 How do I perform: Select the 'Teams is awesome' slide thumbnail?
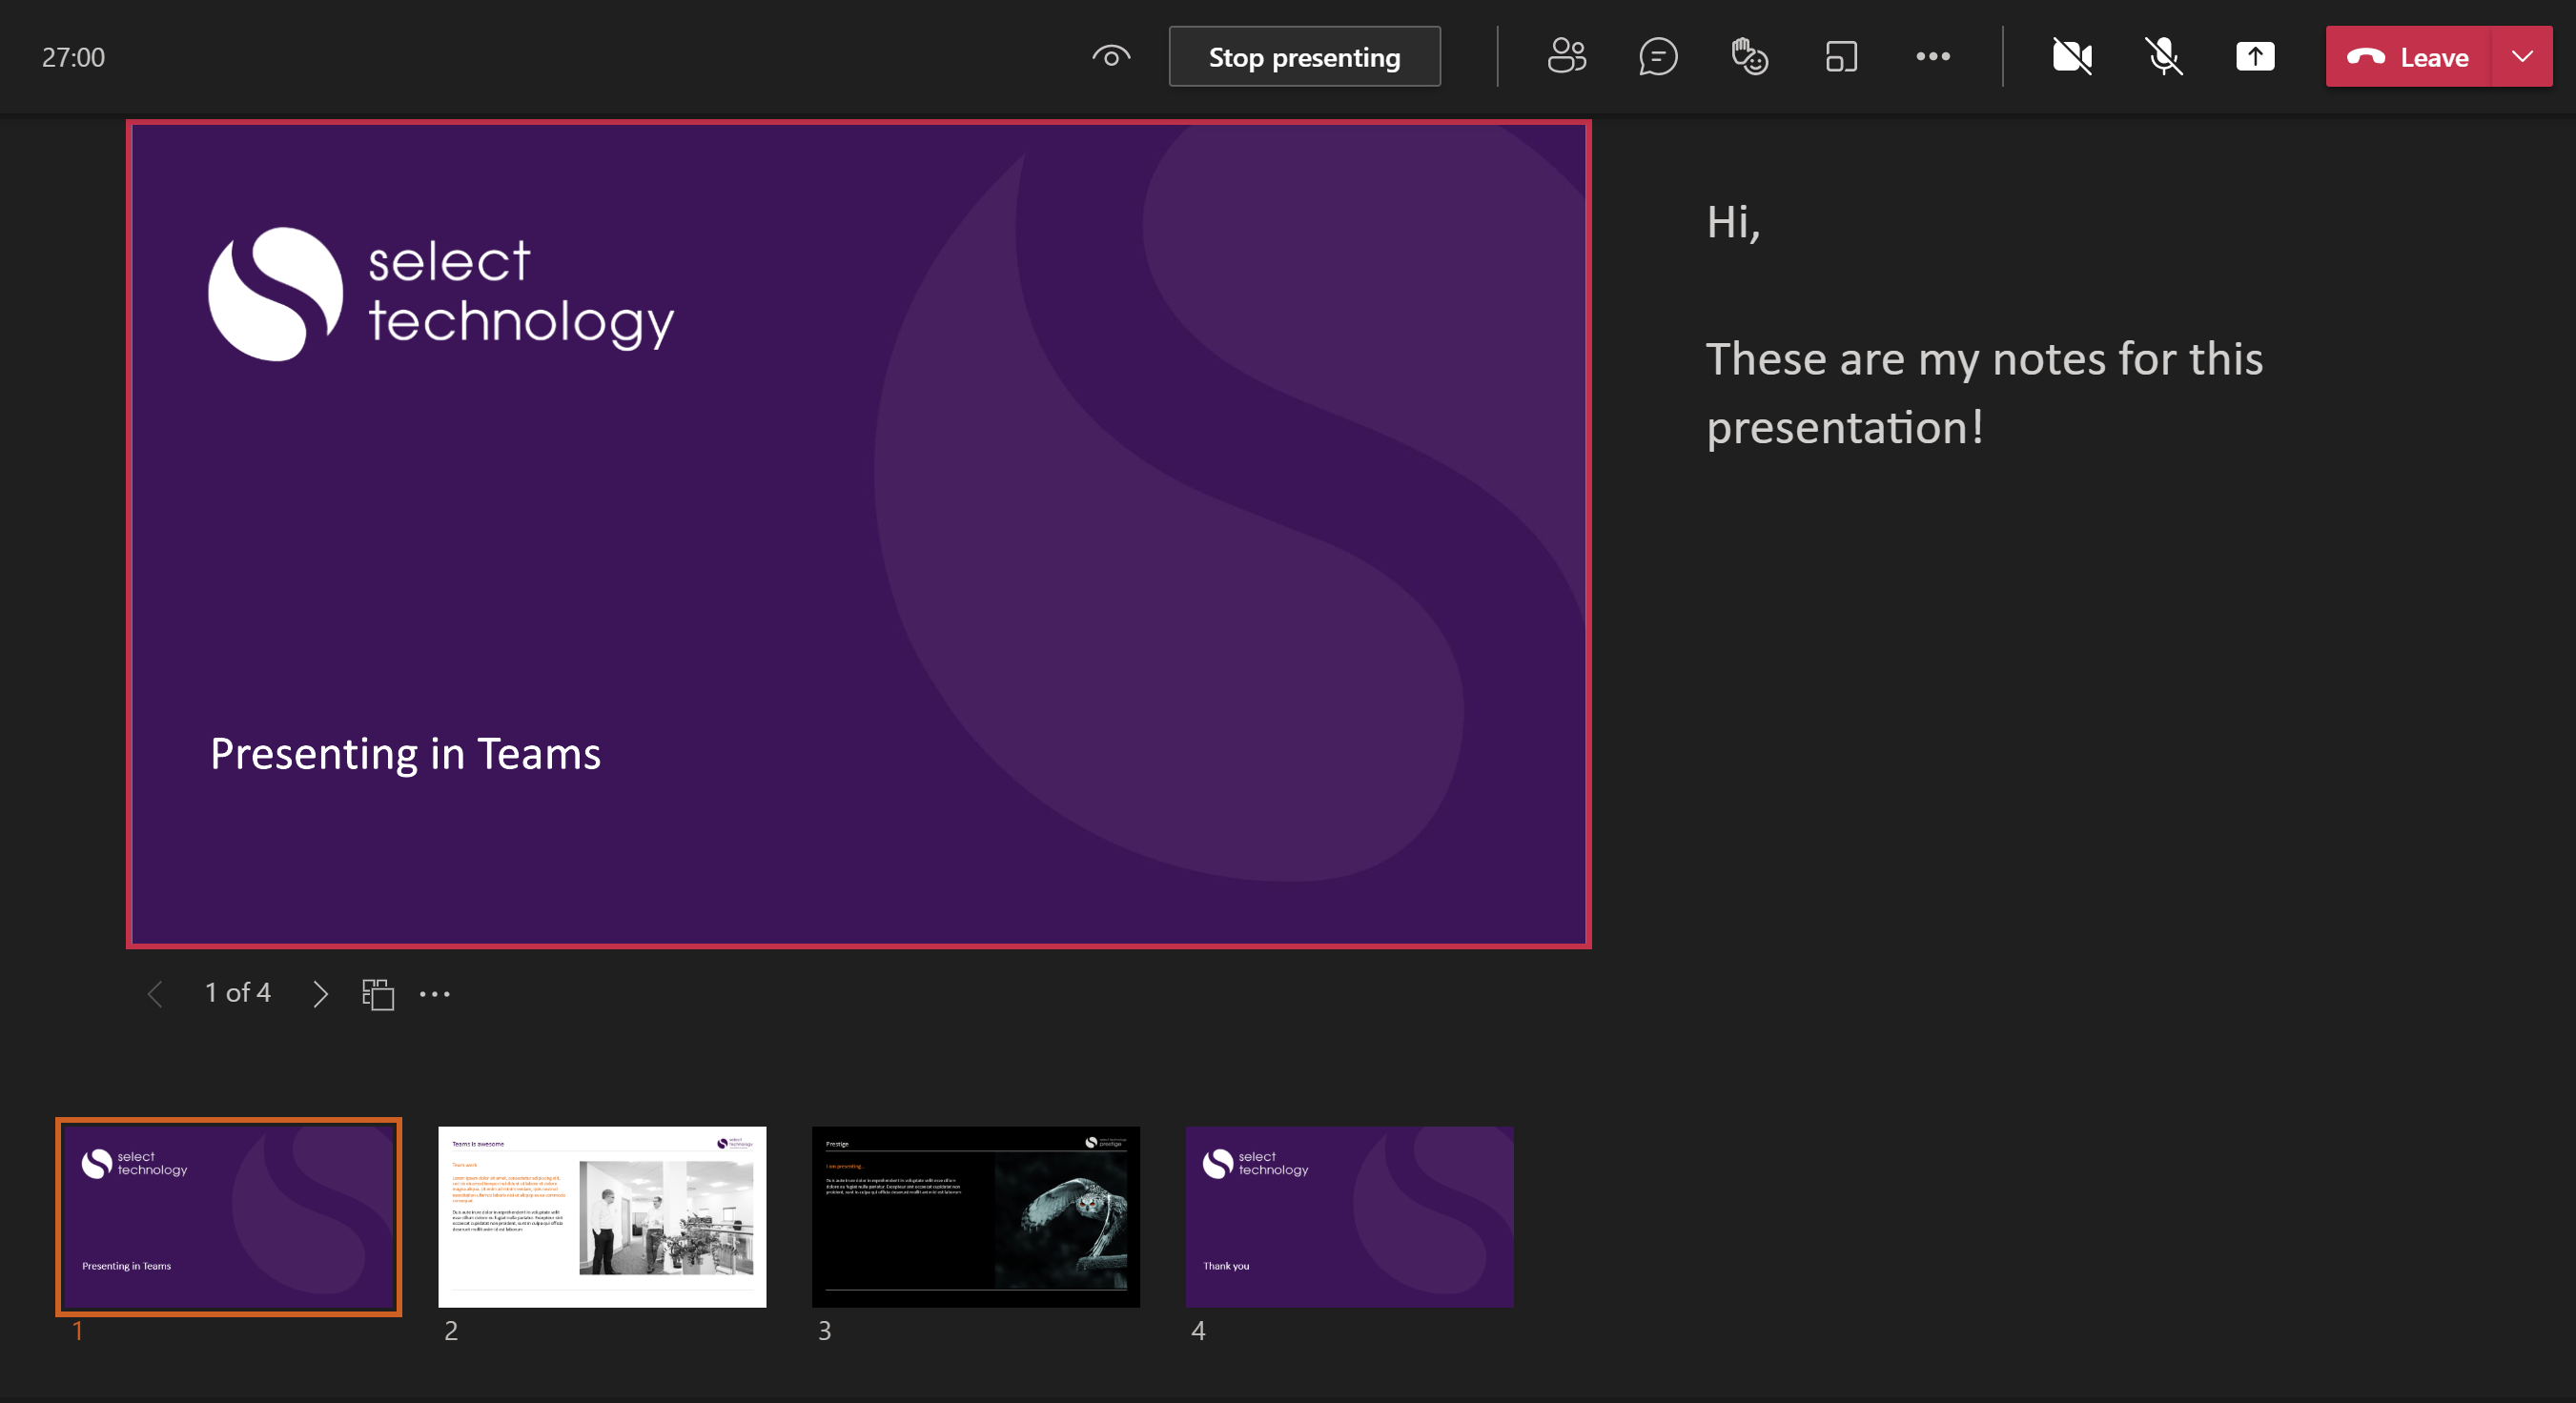(601, 1216)
